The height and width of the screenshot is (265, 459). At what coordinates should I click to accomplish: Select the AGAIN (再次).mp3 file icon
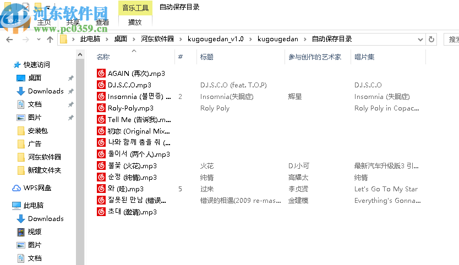click(x=101, y=73)
